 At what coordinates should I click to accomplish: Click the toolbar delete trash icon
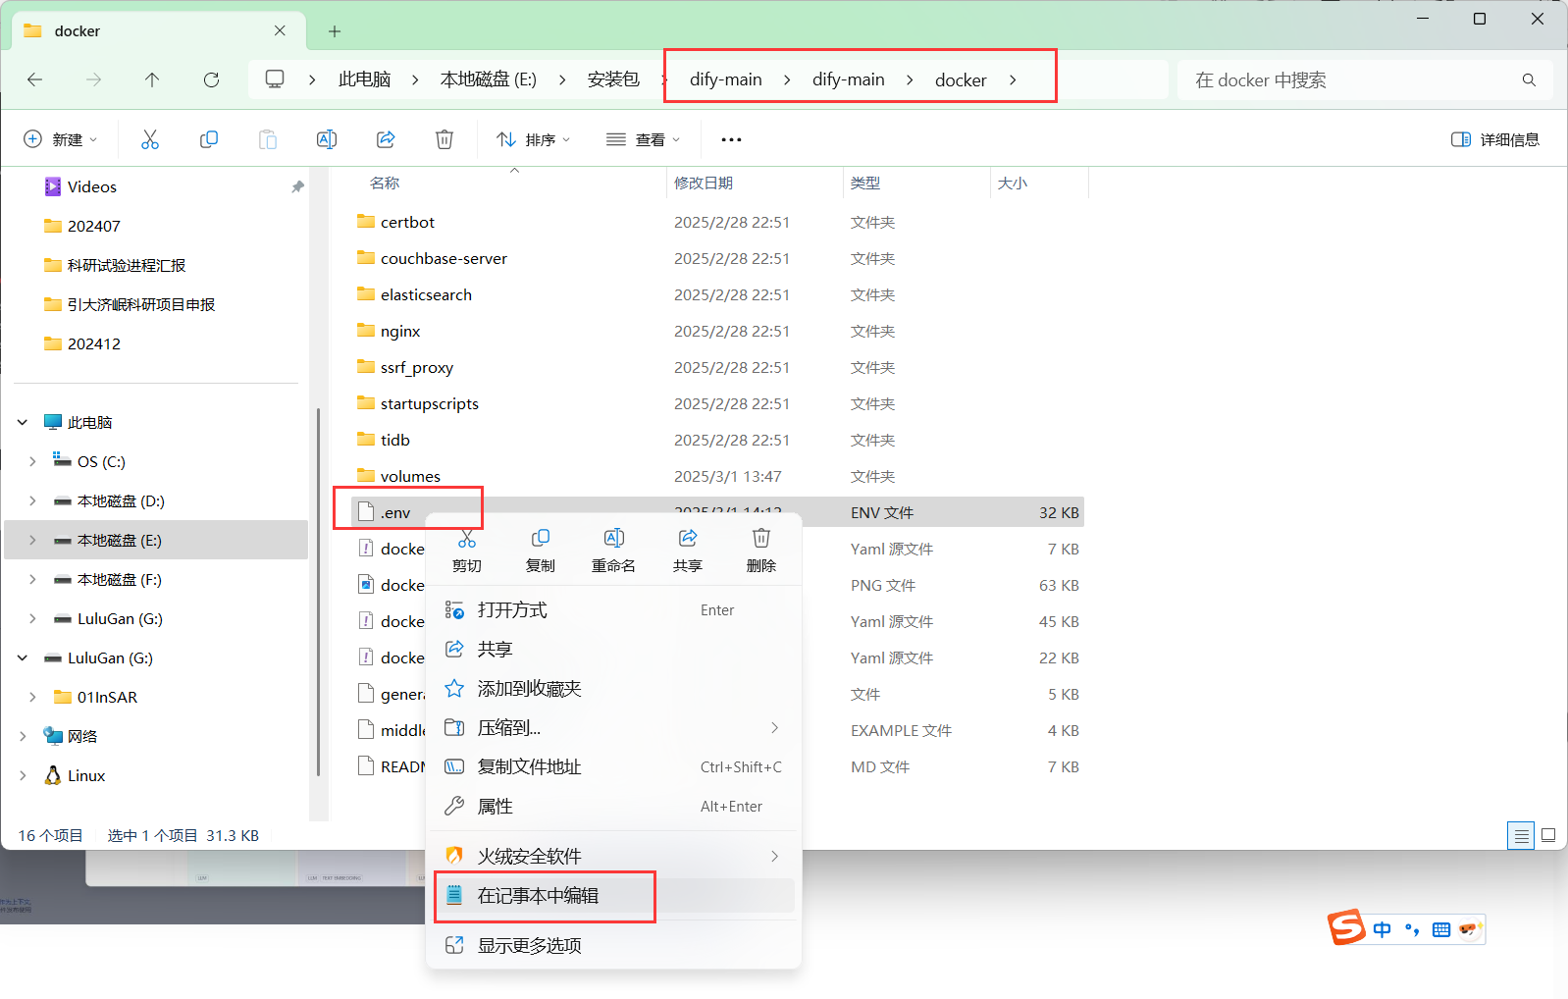coord(444,139)
